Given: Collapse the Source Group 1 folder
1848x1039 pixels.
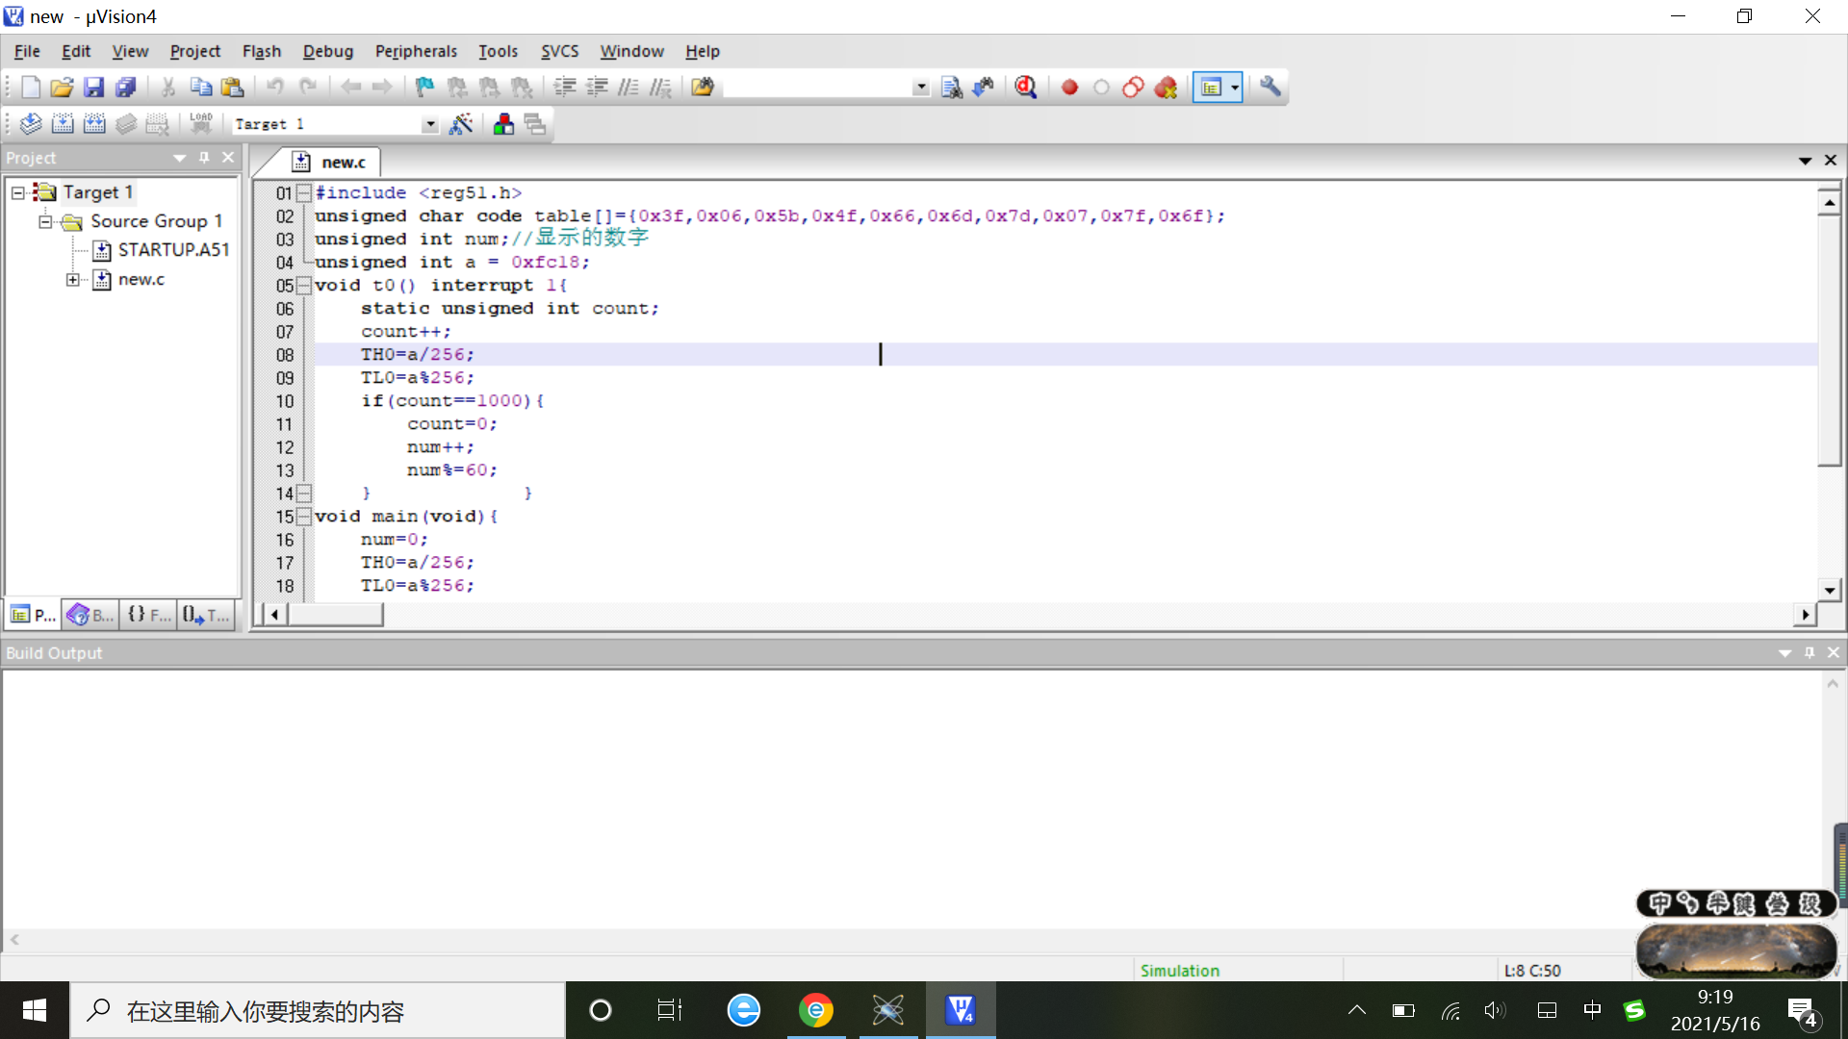Looking at the screenshot, I should pos(45,222).
